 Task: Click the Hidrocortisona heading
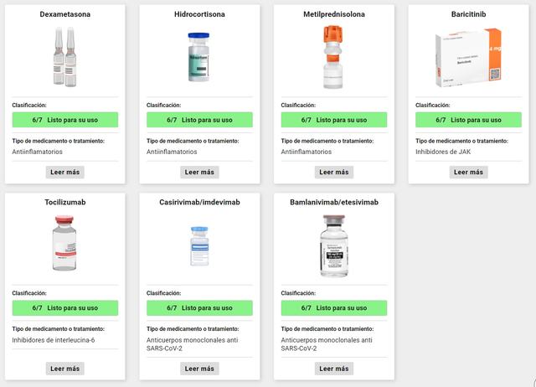(199, 14)
